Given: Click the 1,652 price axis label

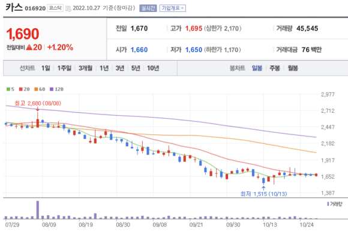Looking at the screenshot, I should 328,177.
